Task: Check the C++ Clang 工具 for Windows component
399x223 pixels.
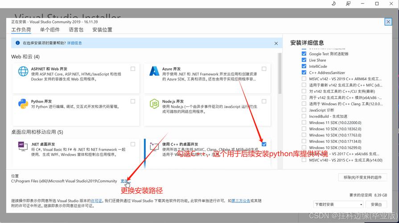Action: 304,103
